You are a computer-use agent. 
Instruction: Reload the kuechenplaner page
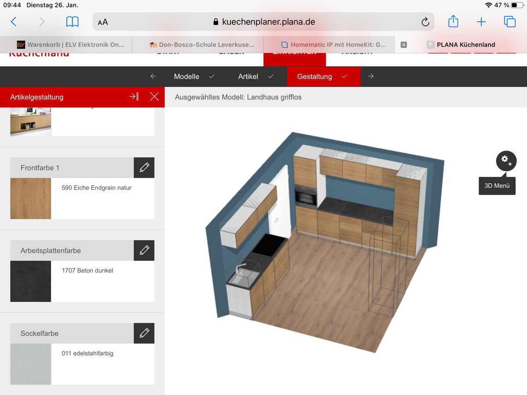tap(425, 22)
